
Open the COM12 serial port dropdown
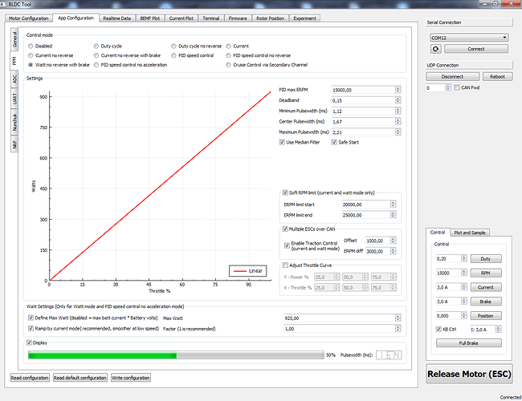coord(469,37)
